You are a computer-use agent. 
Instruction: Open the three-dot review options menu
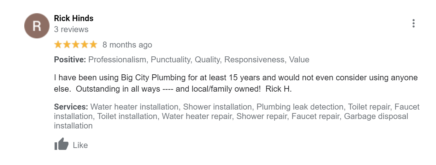coord(413,23)
